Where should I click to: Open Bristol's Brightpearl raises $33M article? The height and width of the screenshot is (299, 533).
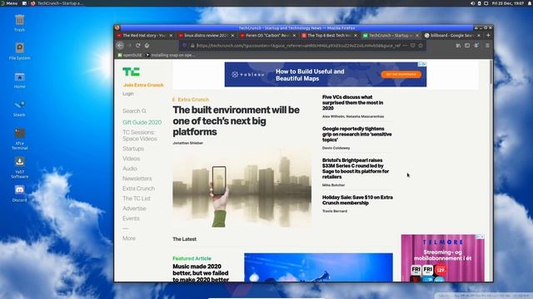[356, 169]
